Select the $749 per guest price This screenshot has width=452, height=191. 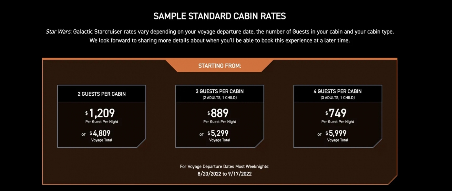(x=336, y=113)
